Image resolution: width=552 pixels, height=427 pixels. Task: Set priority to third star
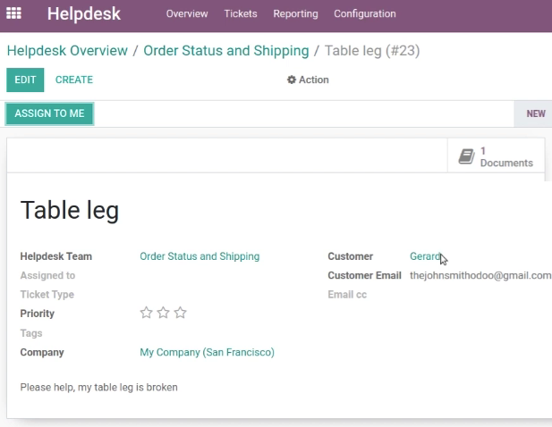180,313
